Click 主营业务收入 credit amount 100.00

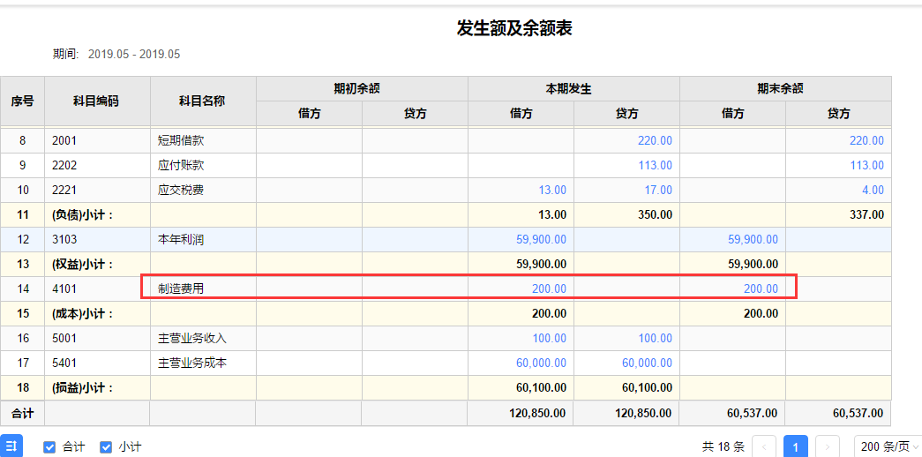[655, 338]
